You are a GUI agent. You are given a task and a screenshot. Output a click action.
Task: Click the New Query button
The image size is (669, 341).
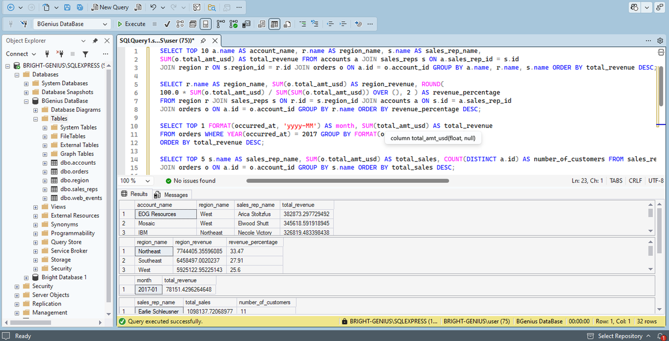pyautogui.click(x=110, y=7)
